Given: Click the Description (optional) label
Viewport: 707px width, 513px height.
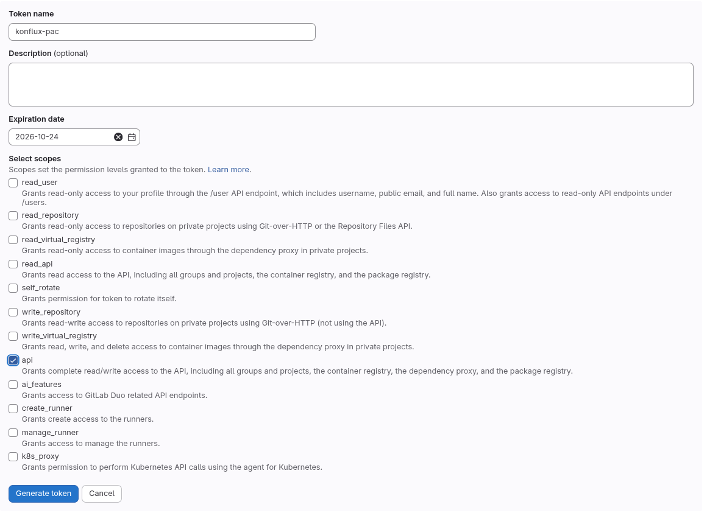Looking at the screenshot, I should [48, 54].
